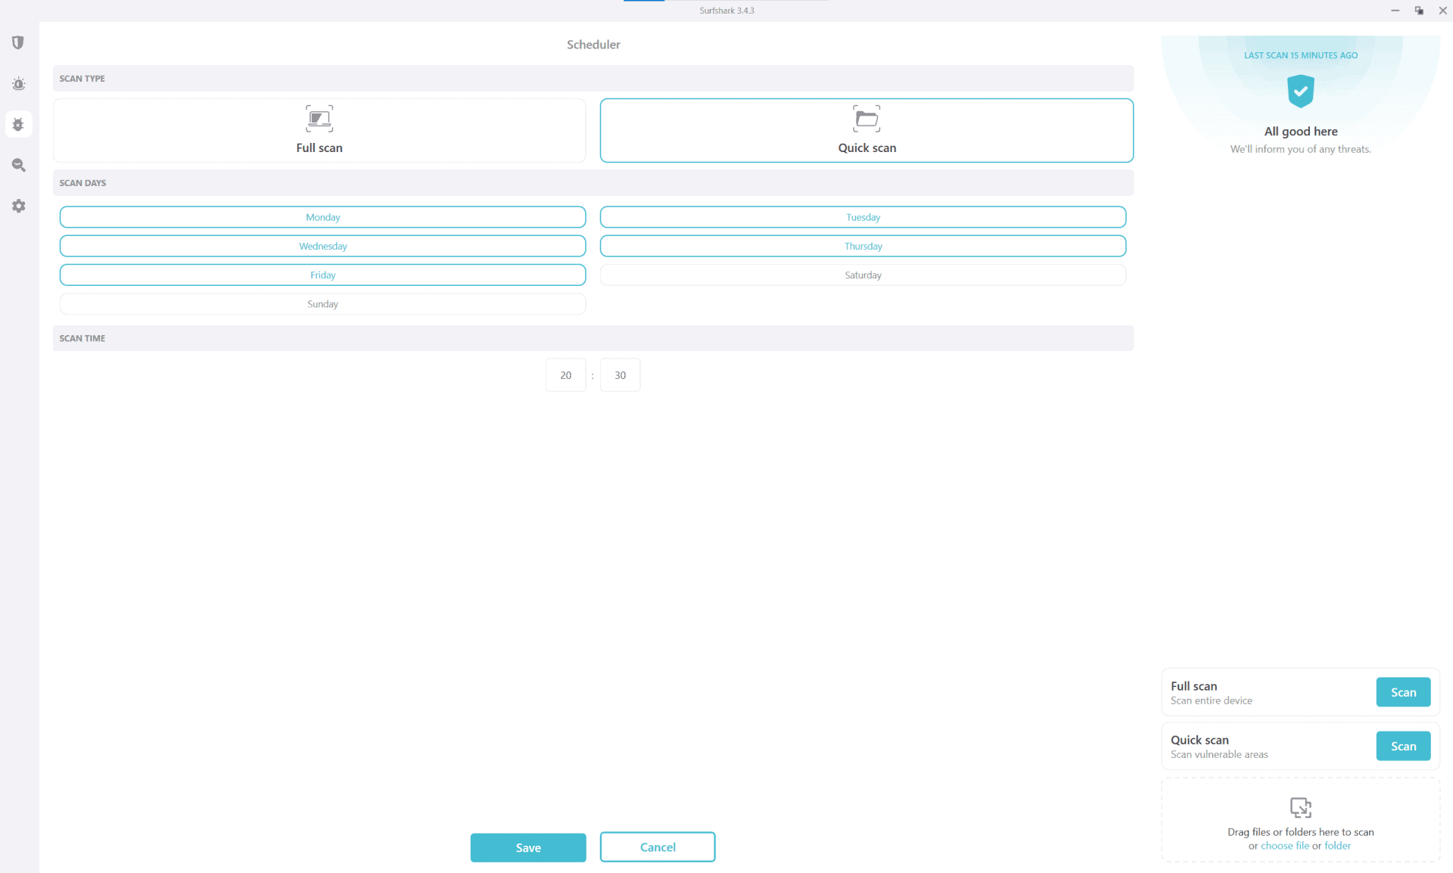The height and width of the screenshot is (873, 1453).
Task: Open the Settings gear in sidebar
Action: click(18, 206)
